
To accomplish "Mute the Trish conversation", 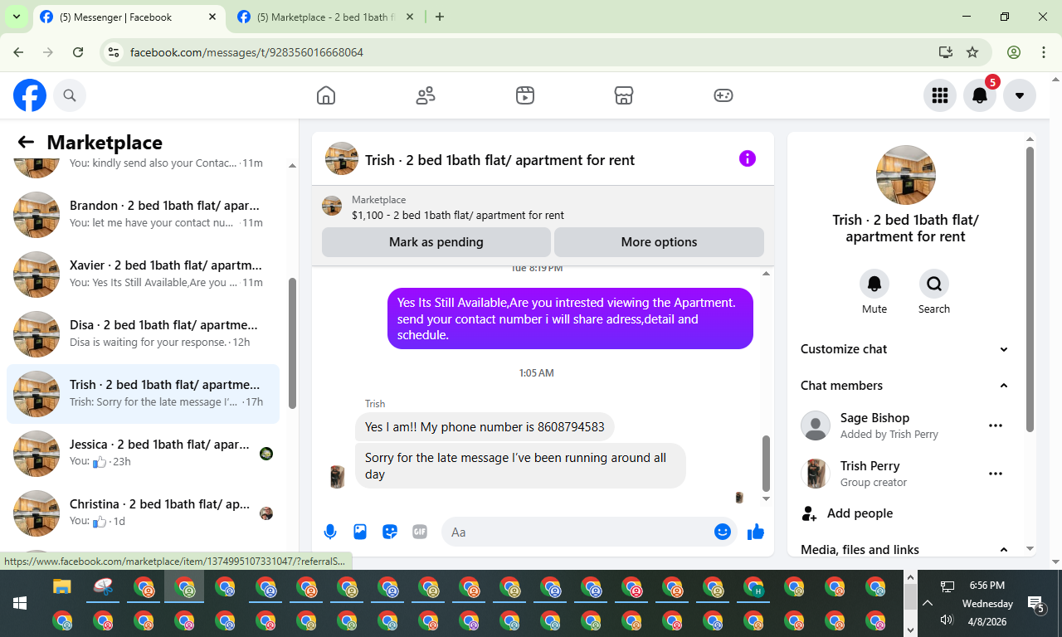I will coord(874,284).
